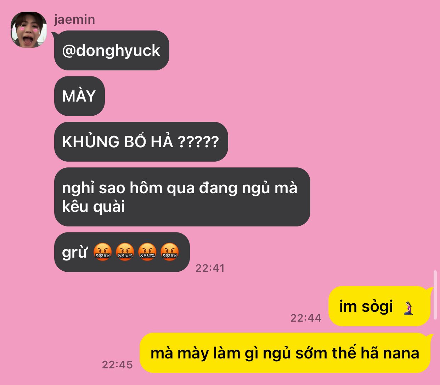440x385 pixels.
Task: Tap the word grừ in the emoji message
Action: click(x=75, y=252)
